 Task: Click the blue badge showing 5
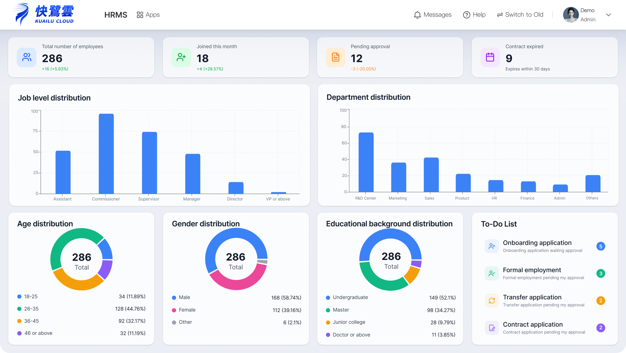(601, 246)
